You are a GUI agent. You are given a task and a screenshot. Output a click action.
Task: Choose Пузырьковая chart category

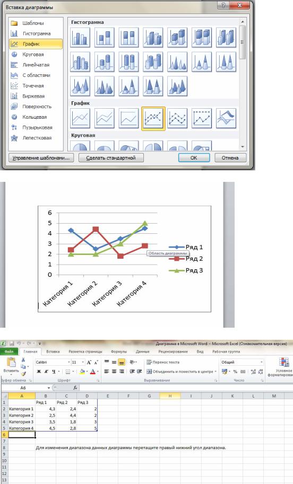tap(37, 127)
